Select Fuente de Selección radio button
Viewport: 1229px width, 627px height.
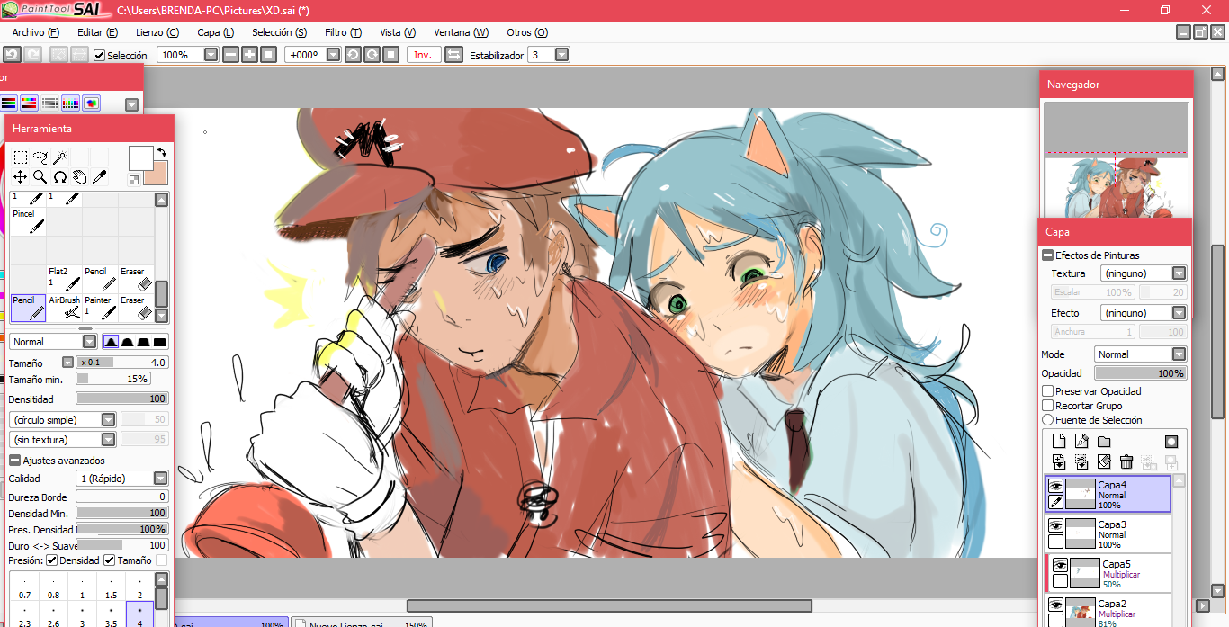[1047, 420]
